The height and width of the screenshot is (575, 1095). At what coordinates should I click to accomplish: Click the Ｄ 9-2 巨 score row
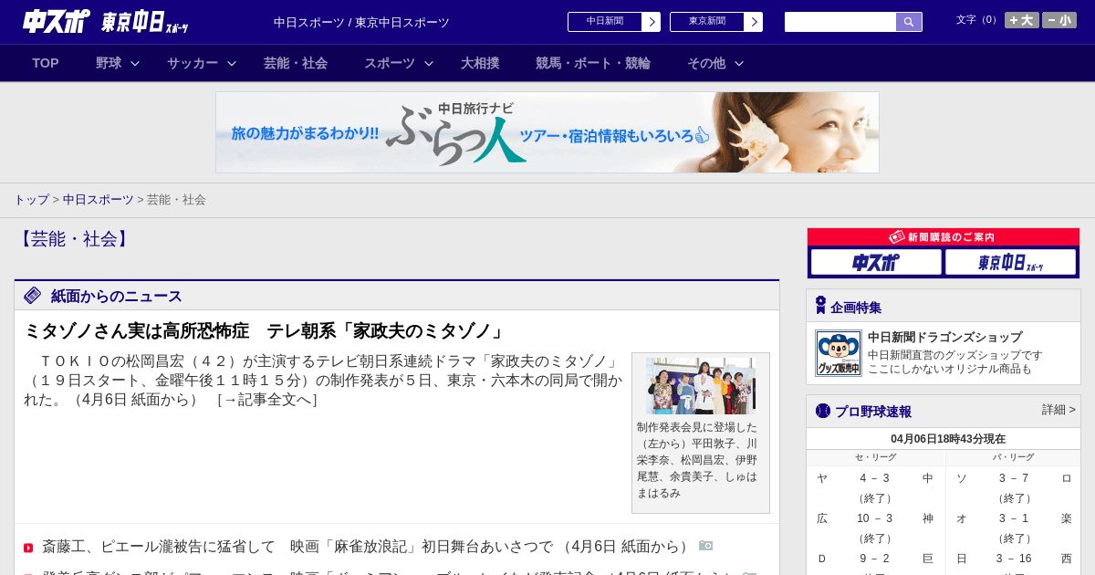875,559
